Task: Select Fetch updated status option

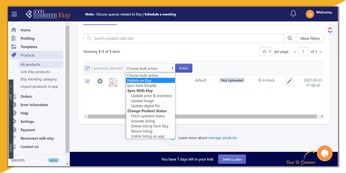Action: tap(151, 116)
